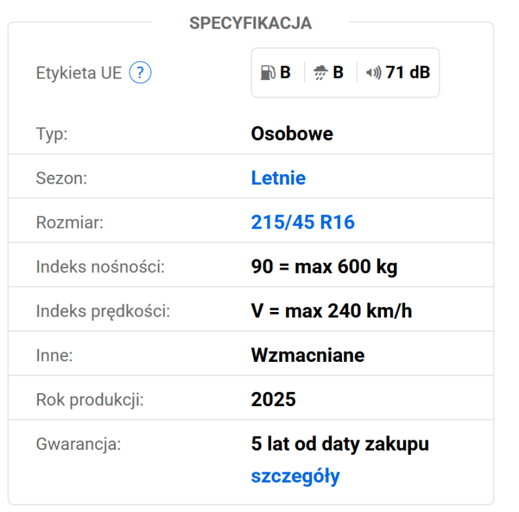Click the production year 2025 value
The height and width of the screenshot is (512, 519).
[x=273, y=399]
